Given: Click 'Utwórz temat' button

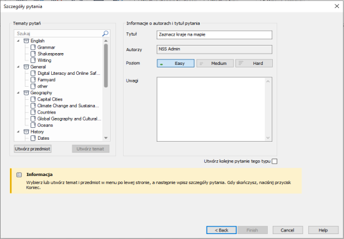Looking at the screenshot, I should [x=91, y=149].
